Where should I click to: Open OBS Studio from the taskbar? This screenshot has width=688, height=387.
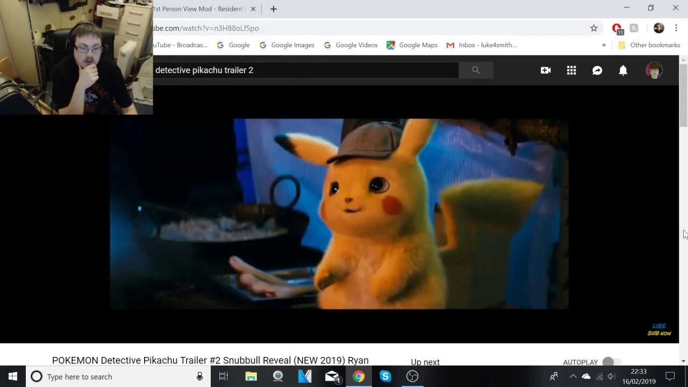(412, 376)
